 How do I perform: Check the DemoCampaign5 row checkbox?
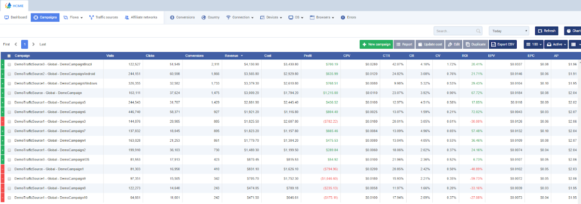click(x=9, y=102)
